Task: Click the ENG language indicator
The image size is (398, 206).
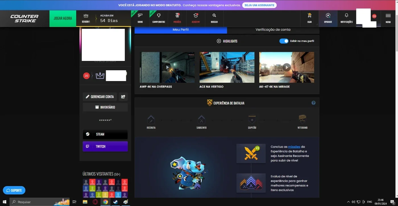Action: [x=370, y=202]
